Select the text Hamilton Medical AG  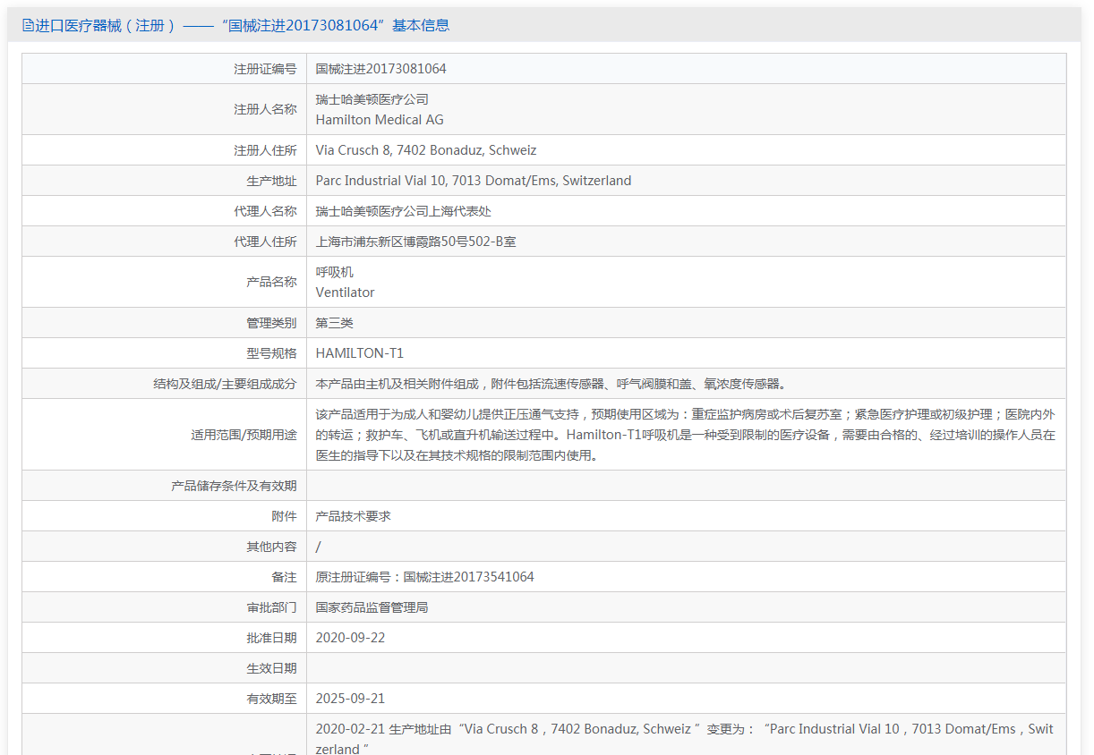point(380,120)
